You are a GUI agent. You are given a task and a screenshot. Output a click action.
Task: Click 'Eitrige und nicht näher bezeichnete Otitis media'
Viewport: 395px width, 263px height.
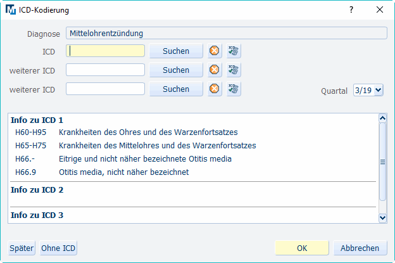click(145, 159)
